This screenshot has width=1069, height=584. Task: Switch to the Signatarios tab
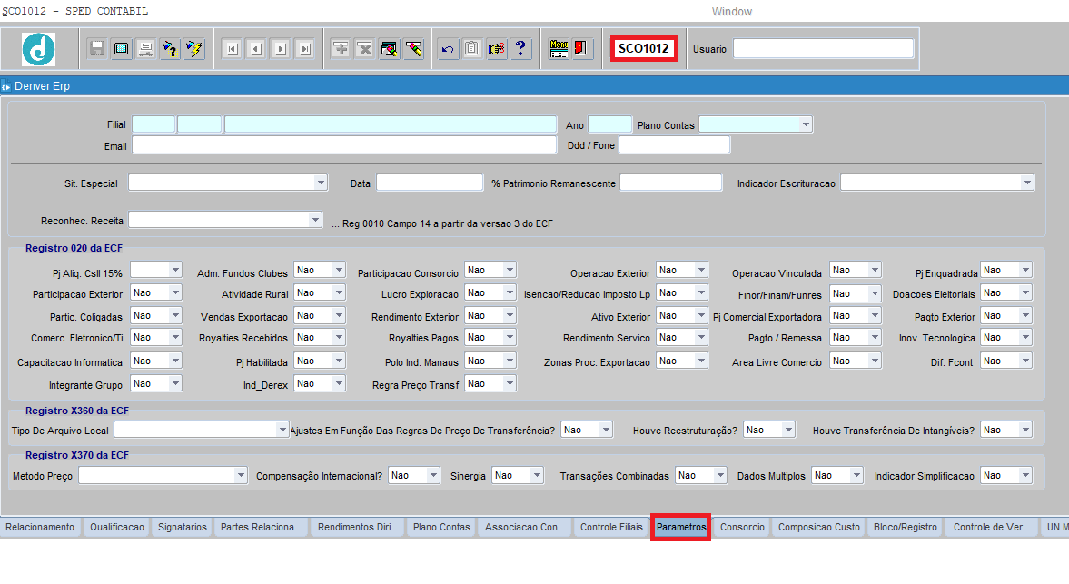click(x=183, y=527)
